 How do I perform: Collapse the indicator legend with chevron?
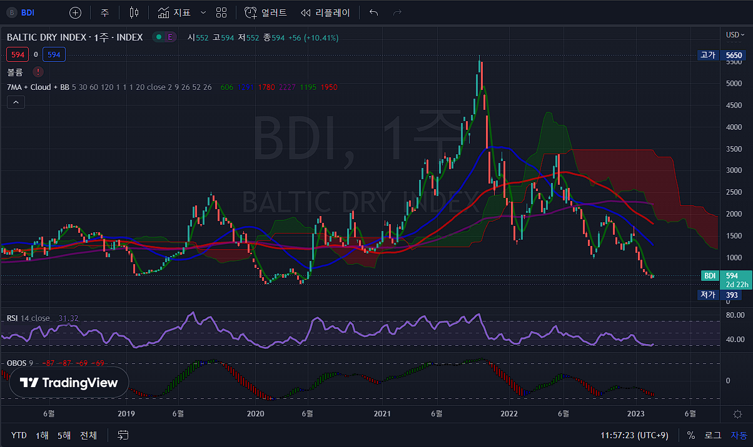coord(16,102)
